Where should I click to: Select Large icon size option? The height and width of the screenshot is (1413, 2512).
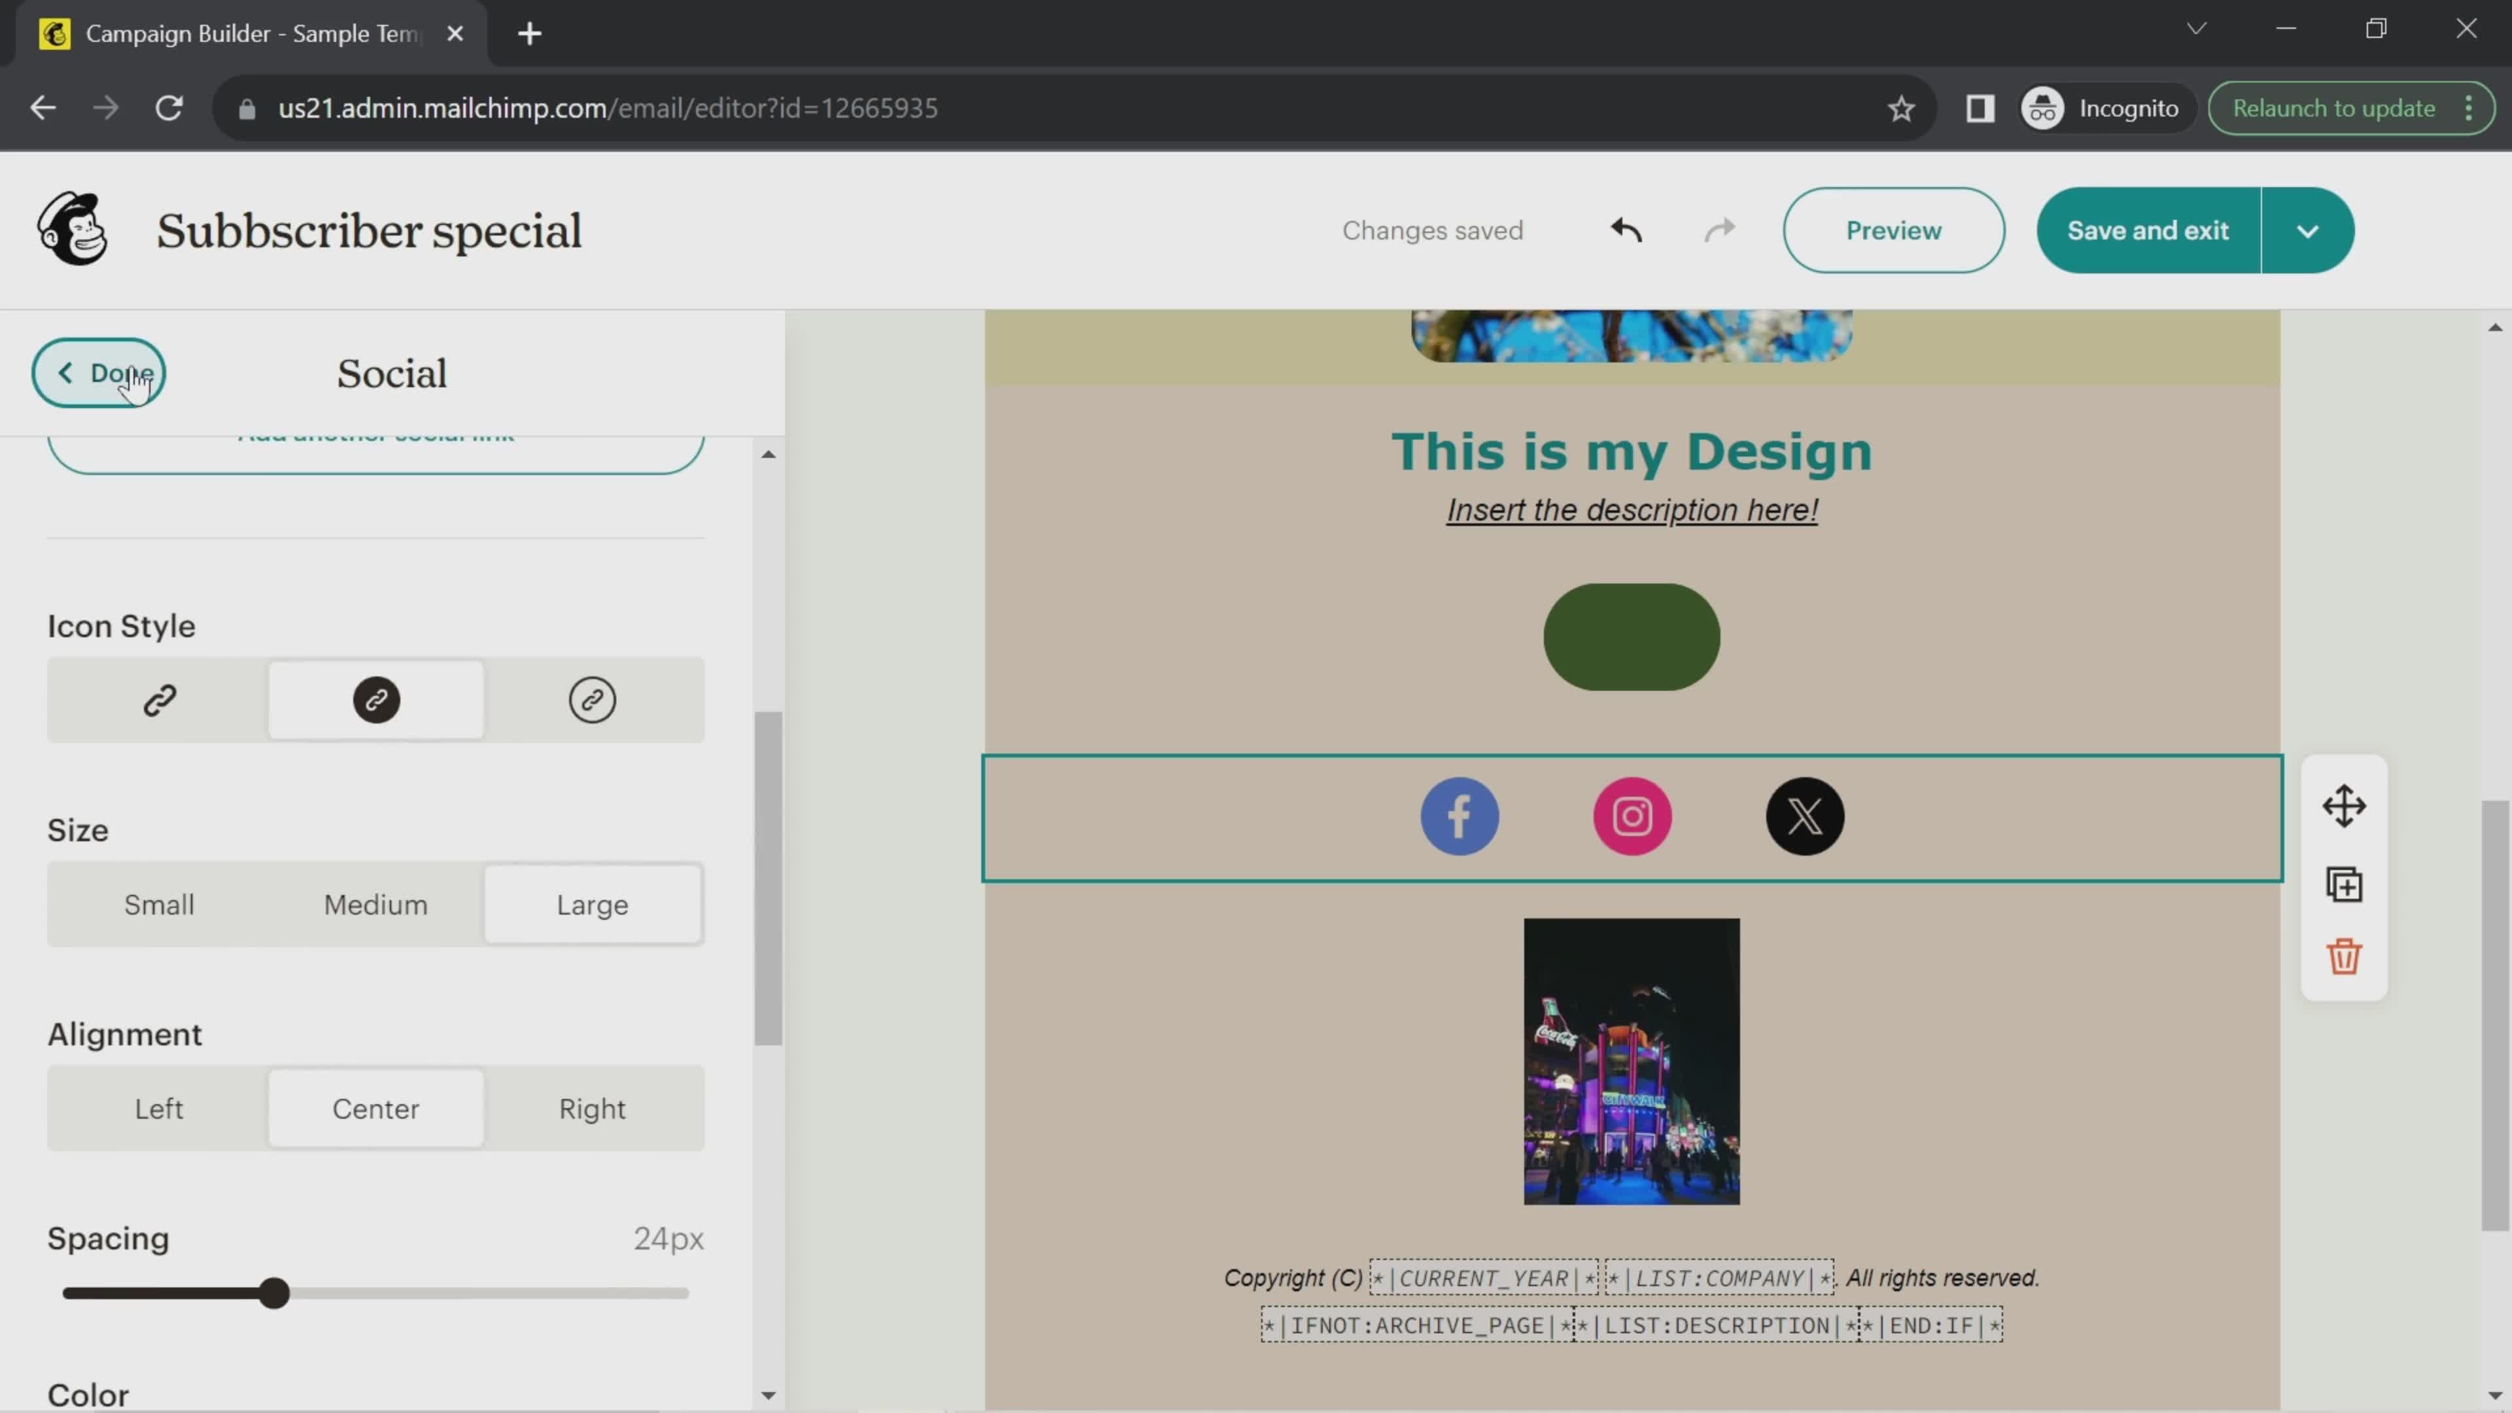point(592,904)
